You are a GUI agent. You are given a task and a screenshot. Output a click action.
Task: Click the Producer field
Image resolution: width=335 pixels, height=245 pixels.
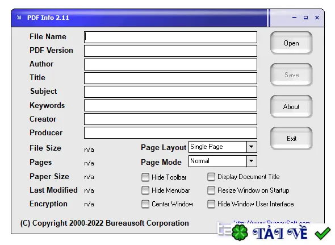(170, 132)
